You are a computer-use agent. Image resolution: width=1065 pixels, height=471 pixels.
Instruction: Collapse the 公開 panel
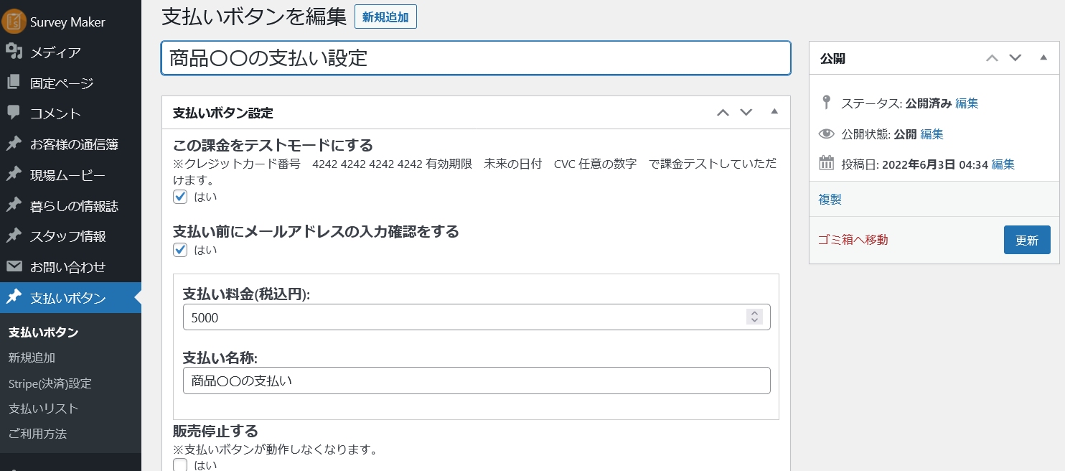(x=1043, y=57)
